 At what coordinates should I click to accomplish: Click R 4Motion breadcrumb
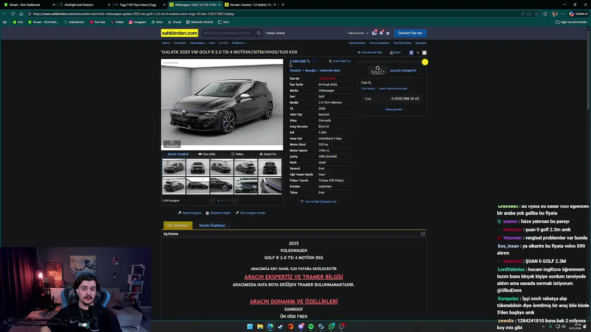[x=238, y=43]
